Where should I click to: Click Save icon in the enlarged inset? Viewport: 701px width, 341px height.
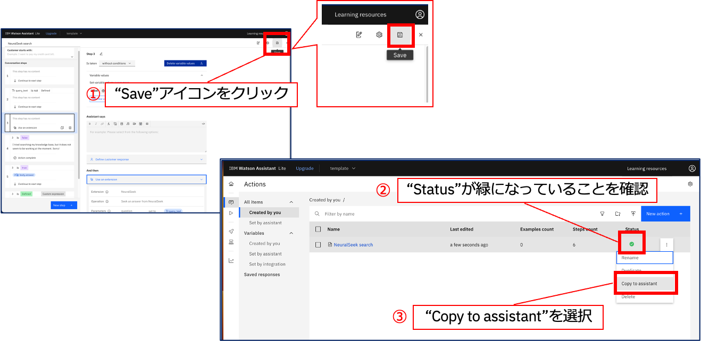pyautogui.click(x=400, y=35)
